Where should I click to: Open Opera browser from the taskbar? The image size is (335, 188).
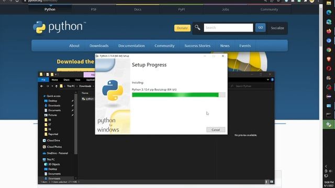click(x=329, y=68)
